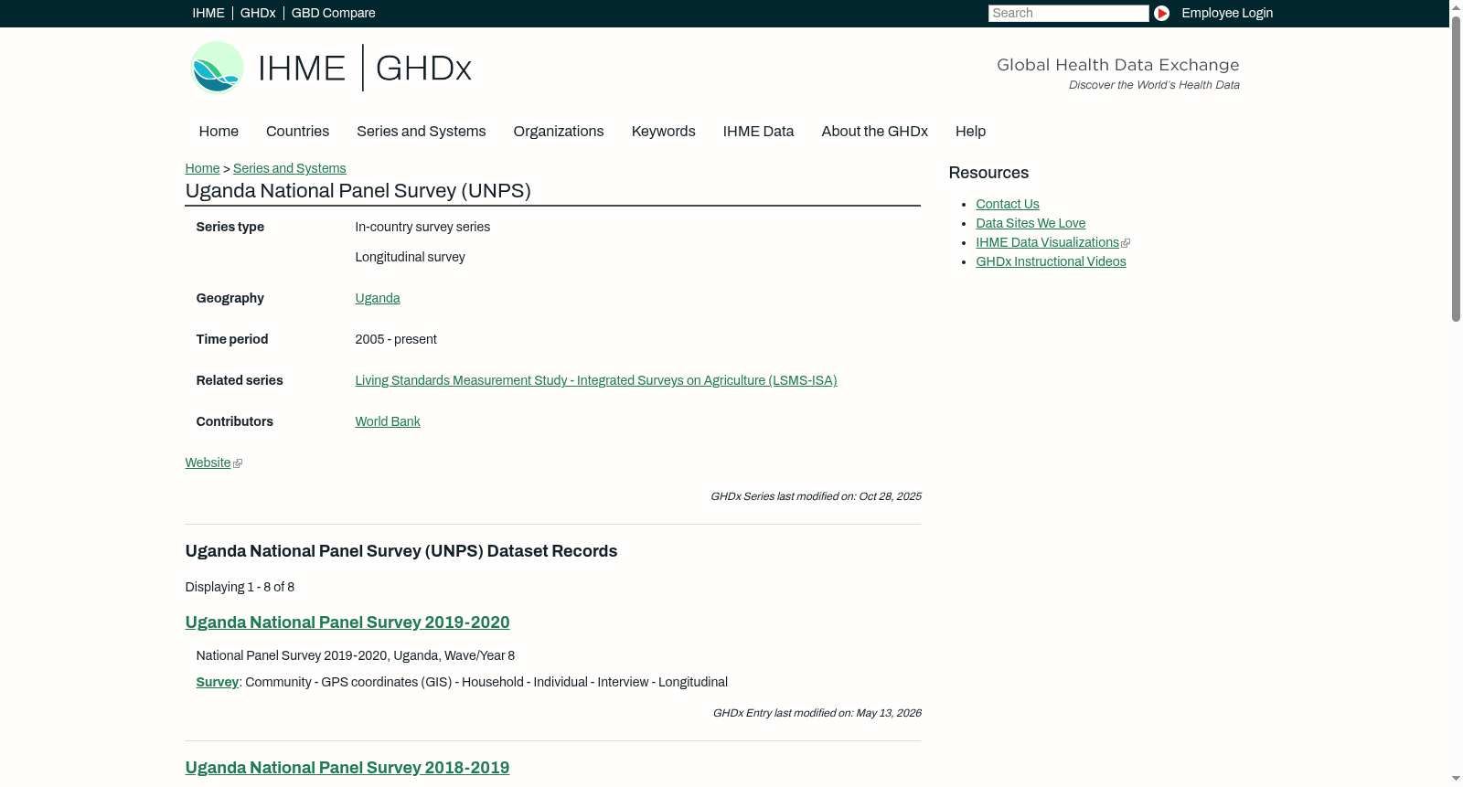Click 'National Panel Survey 2019-2020, Uganda, Wave/Year 8' text
The width and height of the screenshot is (1463, 787).
click(356, 655)
